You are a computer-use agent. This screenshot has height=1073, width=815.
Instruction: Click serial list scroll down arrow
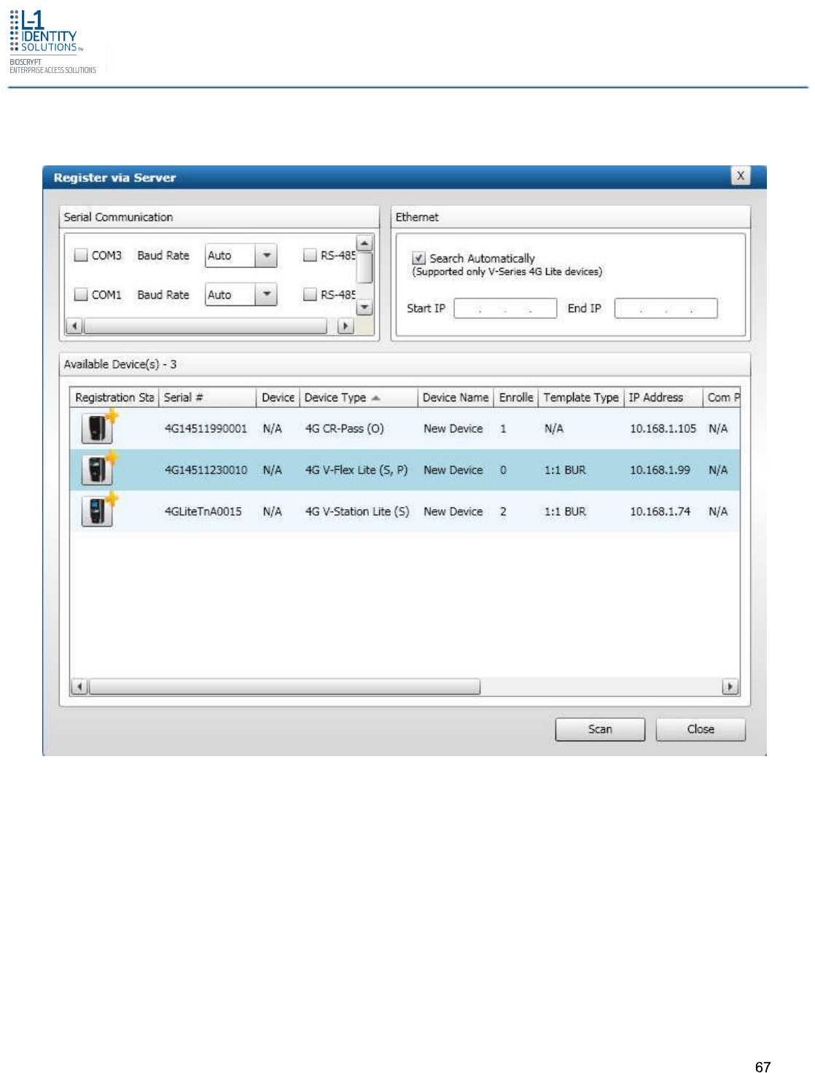click(x=364, y=307)
